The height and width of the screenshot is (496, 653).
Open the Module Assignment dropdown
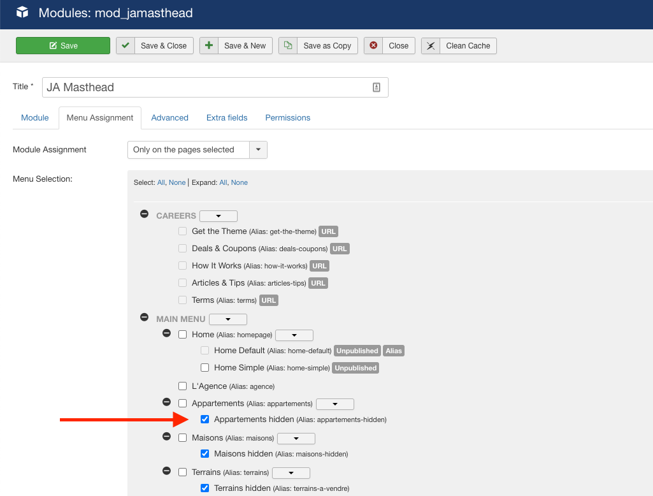pos(258,150)
